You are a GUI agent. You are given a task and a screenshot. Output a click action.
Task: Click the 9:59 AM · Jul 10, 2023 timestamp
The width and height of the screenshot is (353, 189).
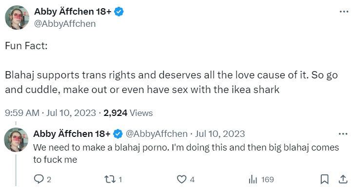50,113
